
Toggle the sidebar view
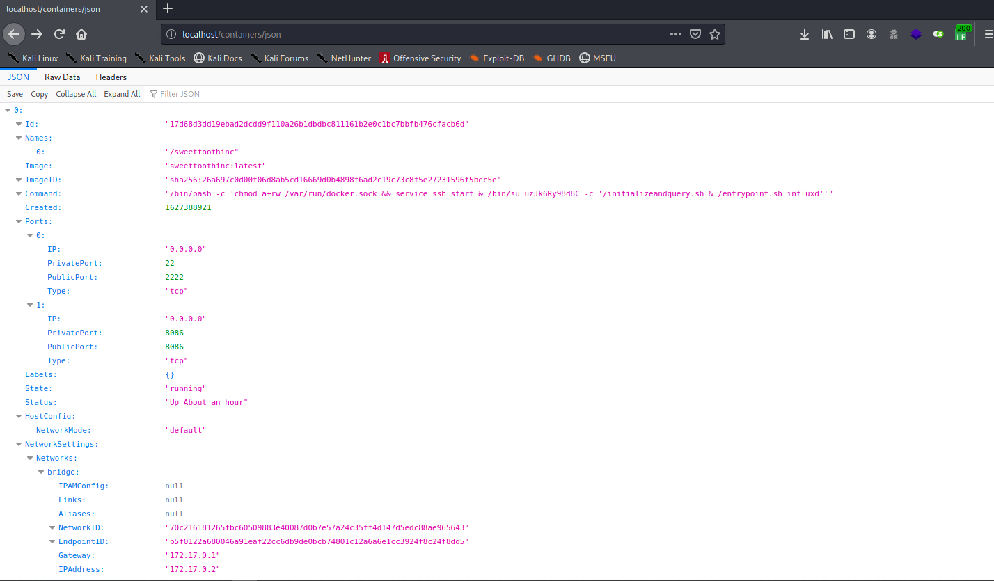pos(849,33)
